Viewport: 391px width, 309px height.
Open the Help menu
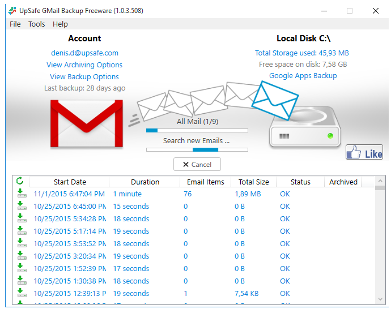(x=60, y=24)
